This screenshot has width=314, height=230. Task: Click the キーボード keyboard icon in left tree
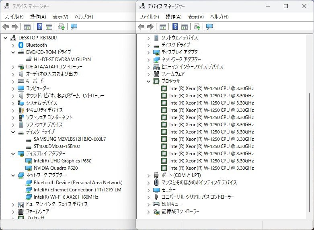tap(21, 81)
